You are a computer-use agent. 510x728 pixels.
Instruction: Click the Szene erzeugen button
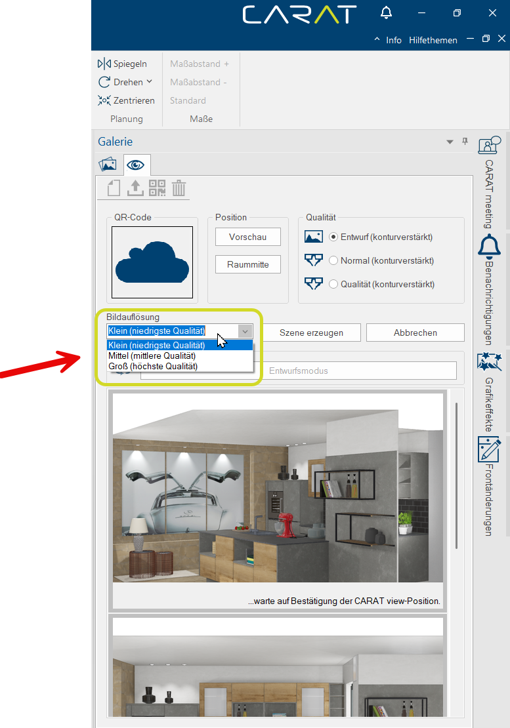tap(311, 333)
